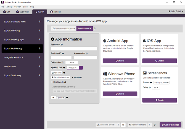The width and height of the screenshot is (185, 129).
Task: Click the info icon next to App name
Action: pyautogui.click(x=62, y=44)
